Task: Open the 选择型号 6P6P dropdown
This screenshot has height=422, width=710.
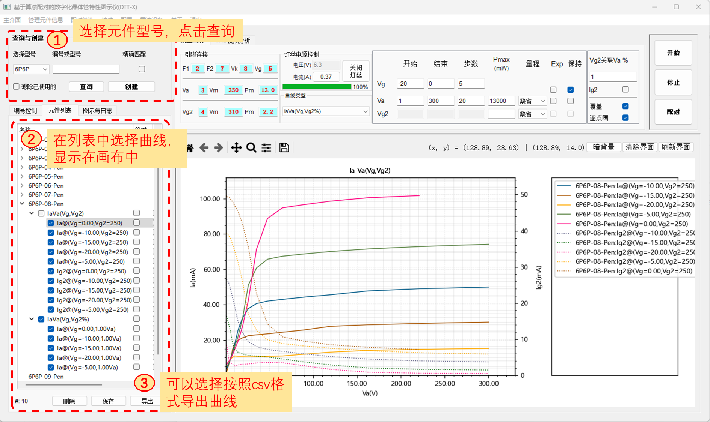Action: pos(31,69)
